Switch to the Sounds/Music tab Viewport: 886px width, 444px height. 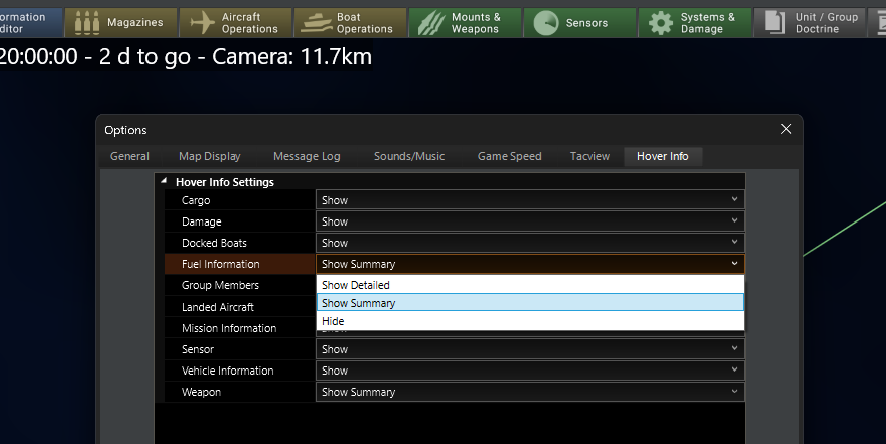(x=409, y=157)
